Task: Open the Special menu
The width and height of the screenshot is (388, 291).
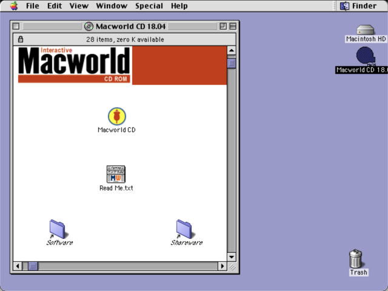Action: coord(149,5)
